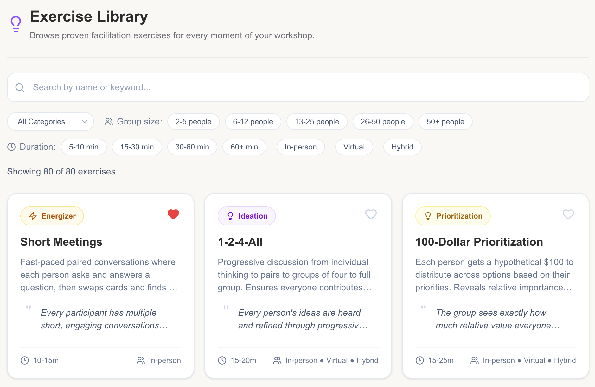Select the Ideation lightbulb badge on 1-2-4-All
Image resolution: width=595 pixels, height=387 pixels.
[x=247, y=216]
